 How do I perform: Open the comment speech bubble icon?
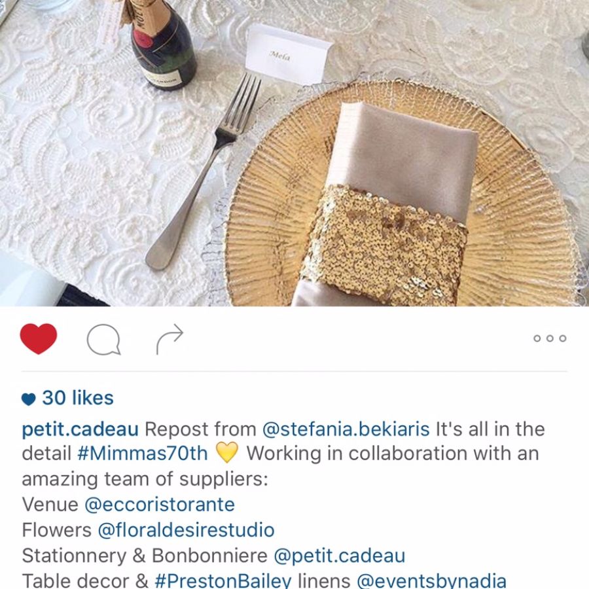click(x=103, y=340)
